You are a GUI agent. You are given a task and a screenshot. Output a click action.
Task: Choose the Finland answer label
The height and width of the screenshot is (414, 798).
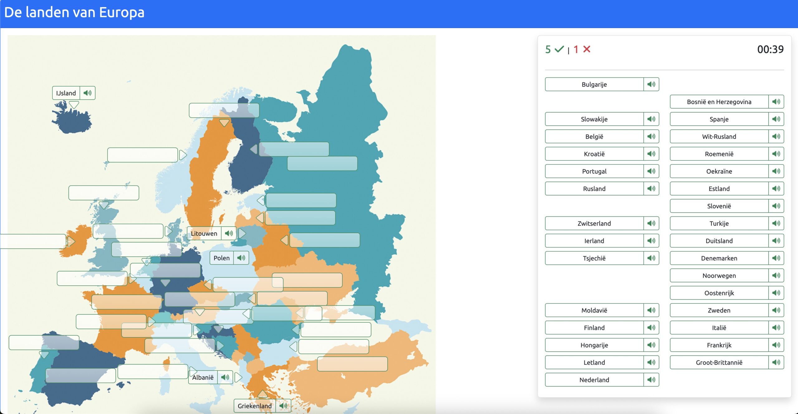[594, 328]
